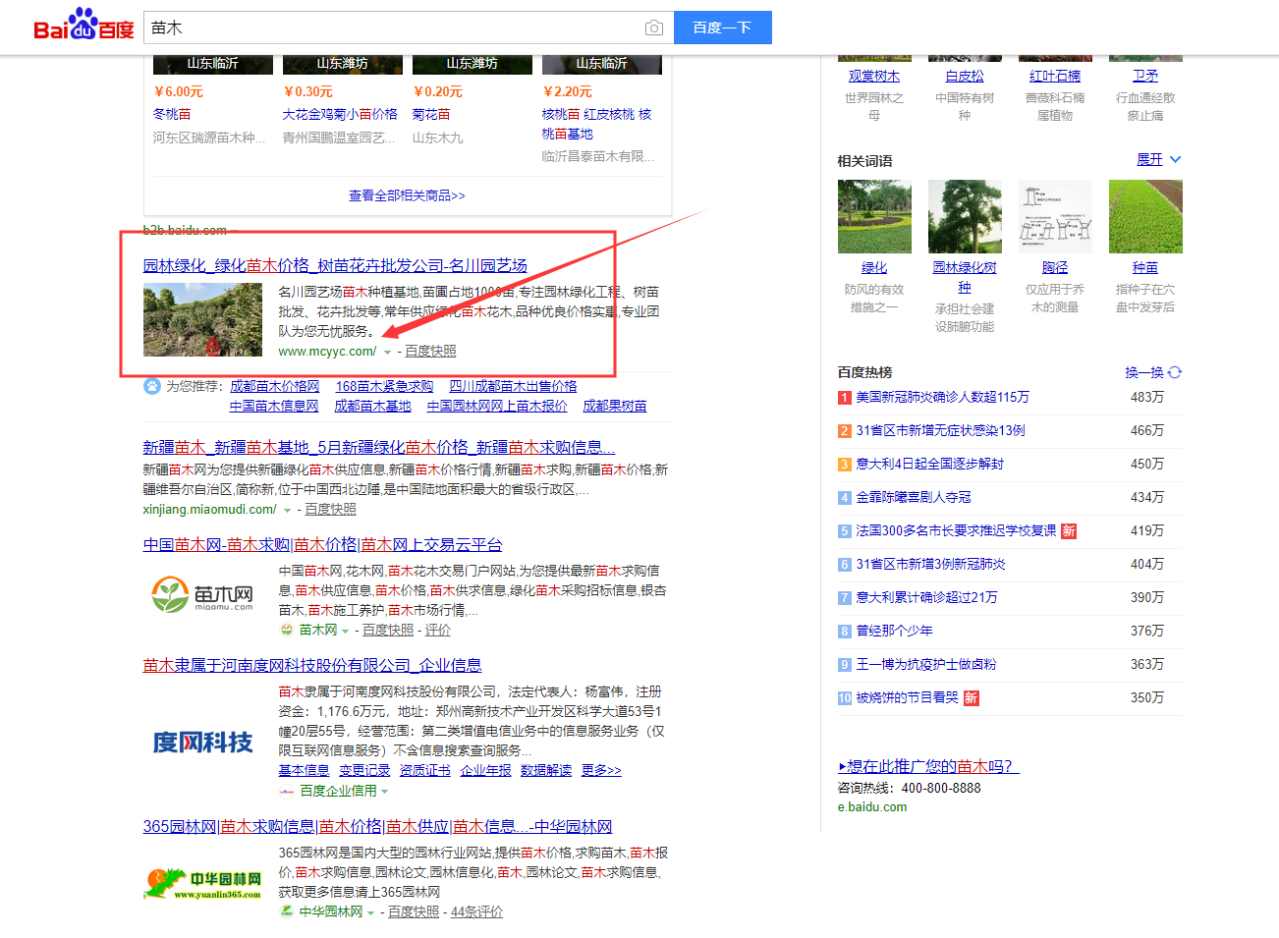
Task: Open hot topic 法国300多名市长要求推迟学校复课
Action: tap(956, 530)
